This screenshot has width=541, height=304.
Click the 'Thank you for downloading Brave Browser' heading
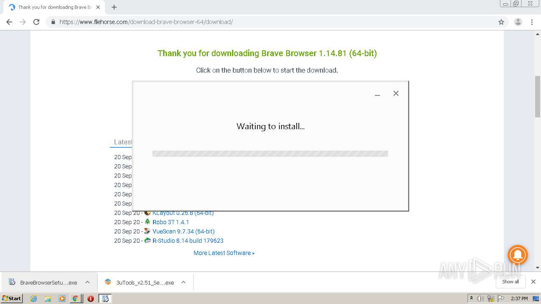pos(267,53)
